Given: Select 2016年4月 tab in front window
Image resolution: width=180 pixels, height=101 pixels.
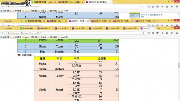Looking at the screenshot, I should point(96,28).
